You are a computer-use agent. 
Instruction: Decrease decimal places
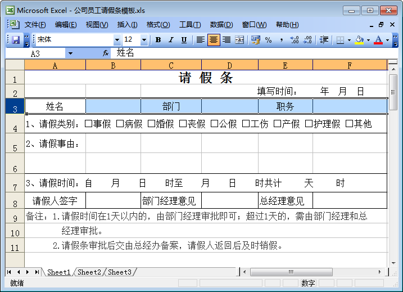[307, 40]
